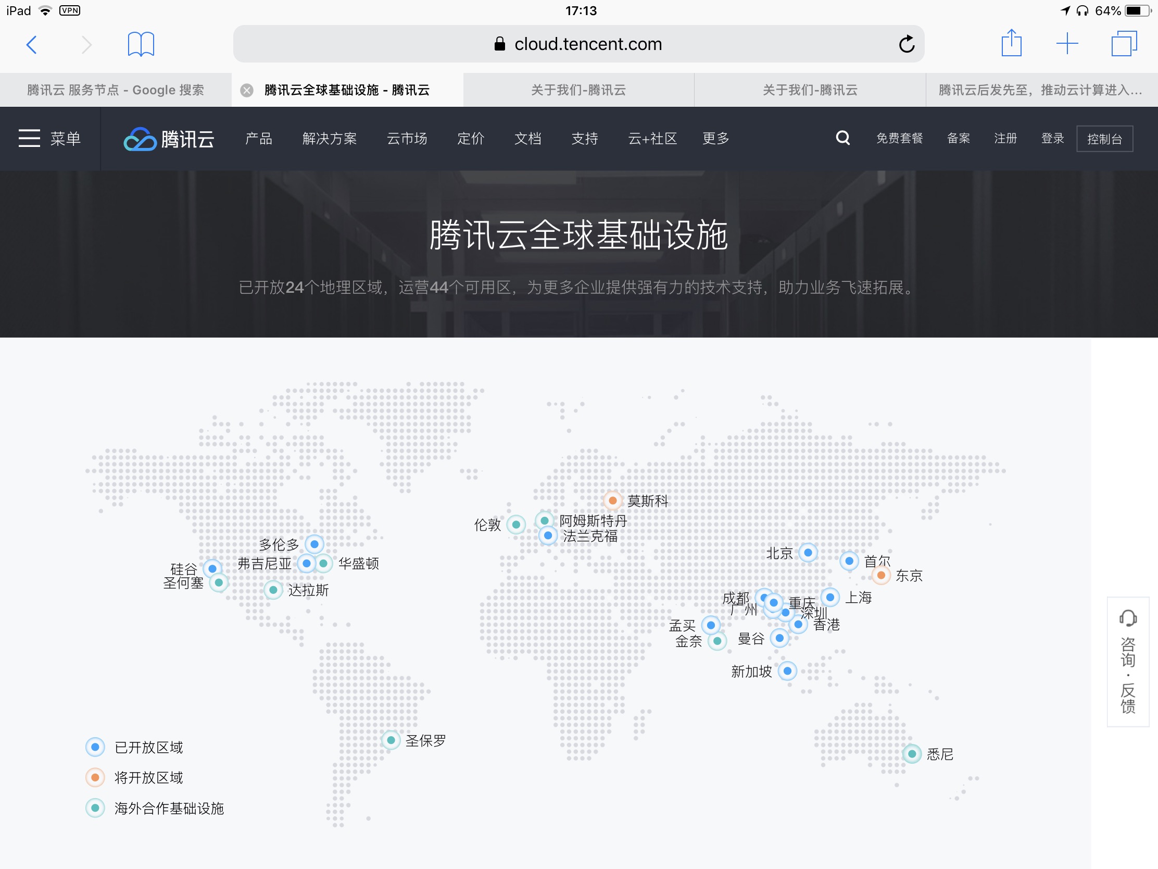Show all tabs overview icon
This screenshot has width=1158, height=869.
1124,43
